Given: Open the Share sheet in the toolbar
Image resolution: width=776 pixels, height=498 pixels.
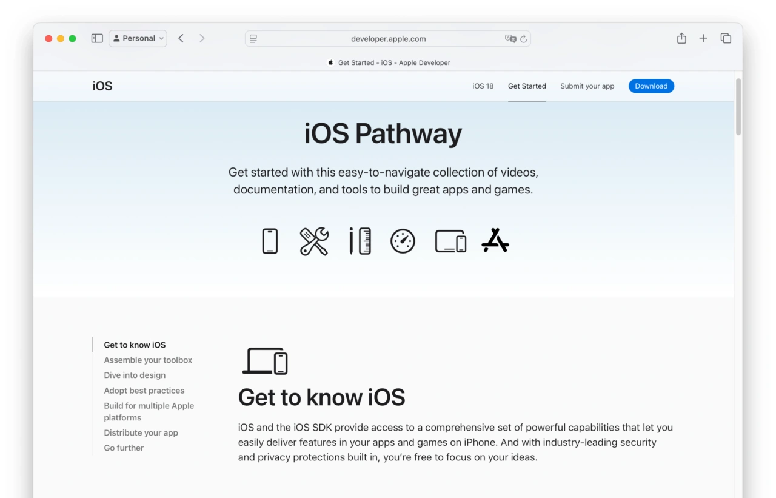Looking at the screenshot, I should [x=681, y=38].
